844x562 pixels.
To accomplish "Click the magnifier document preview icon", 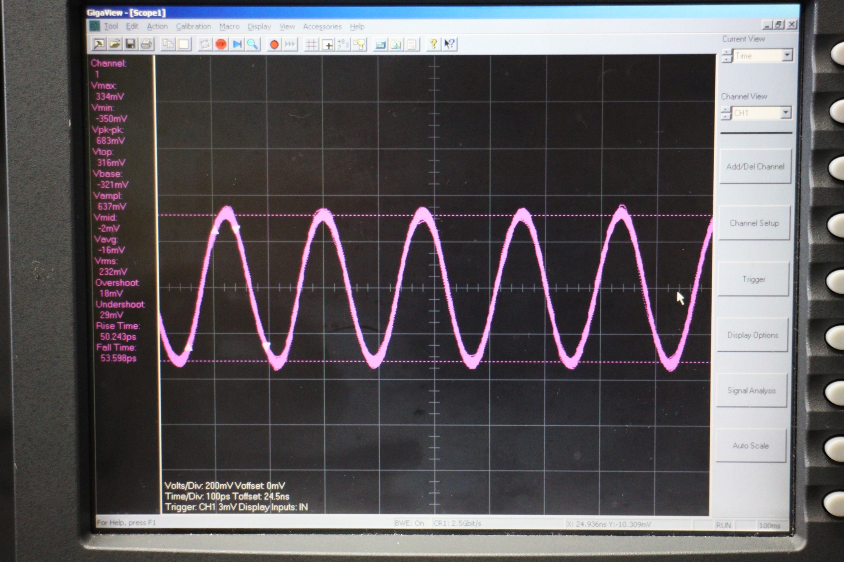I will [x=396, y=44].
